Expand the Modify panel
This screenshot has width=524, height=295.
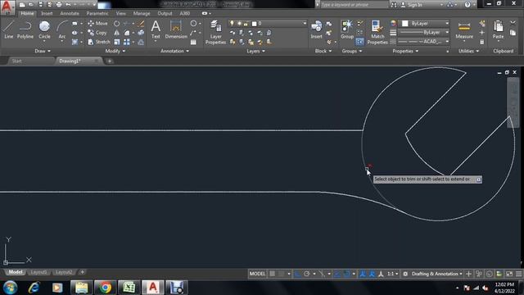coord(115,51)
